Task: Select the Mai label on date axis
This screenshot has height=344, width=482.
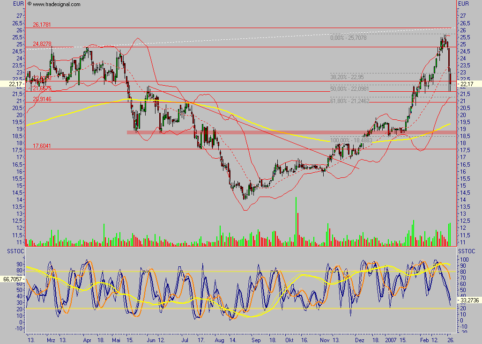Action: pyautogui.click(x=116, y=340)
